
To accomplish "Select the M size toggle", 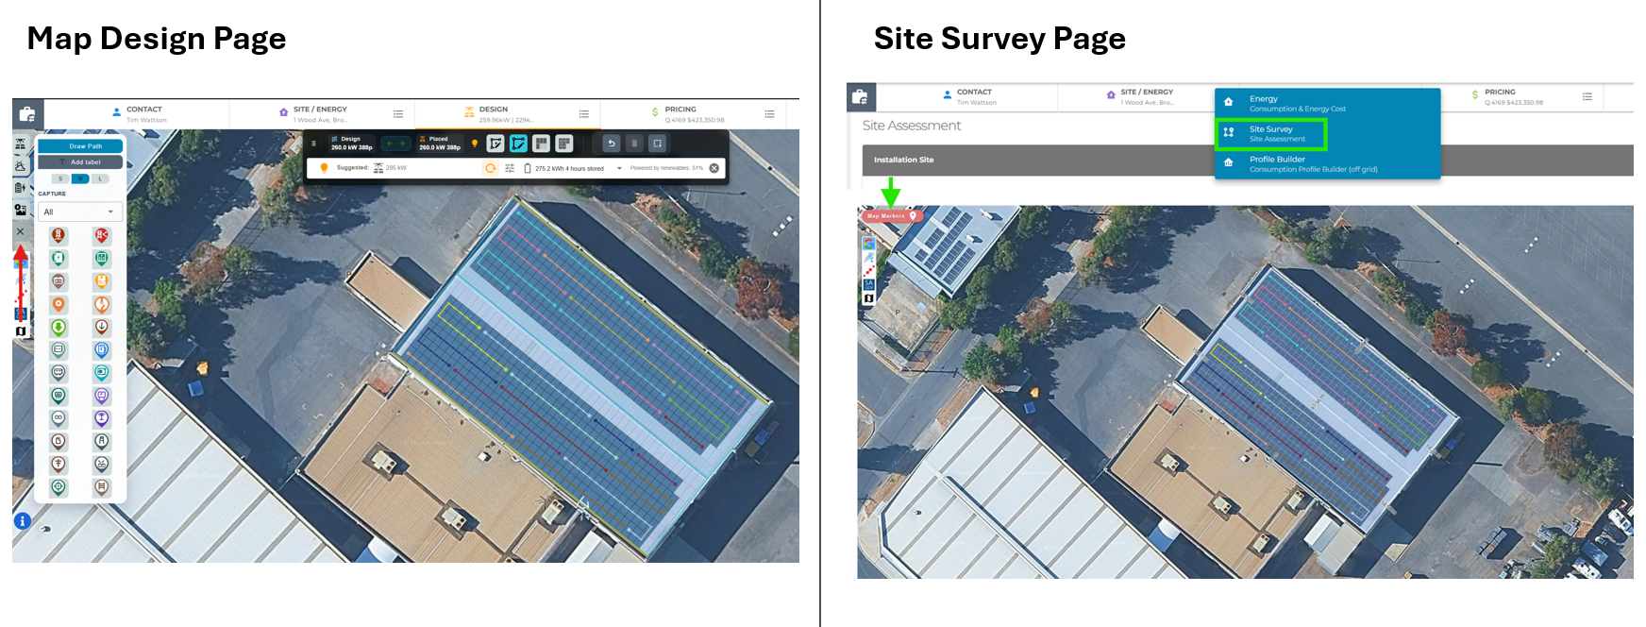I will [80, 178].
